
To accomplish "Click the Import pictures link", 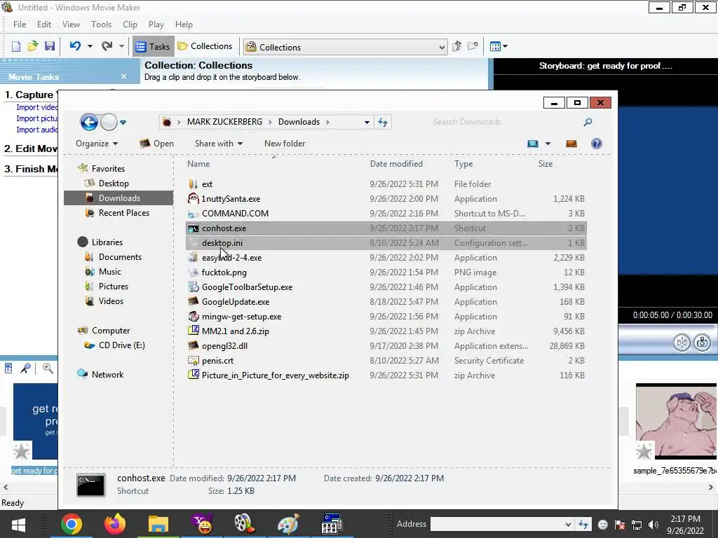I will click(x=37, y=118).
